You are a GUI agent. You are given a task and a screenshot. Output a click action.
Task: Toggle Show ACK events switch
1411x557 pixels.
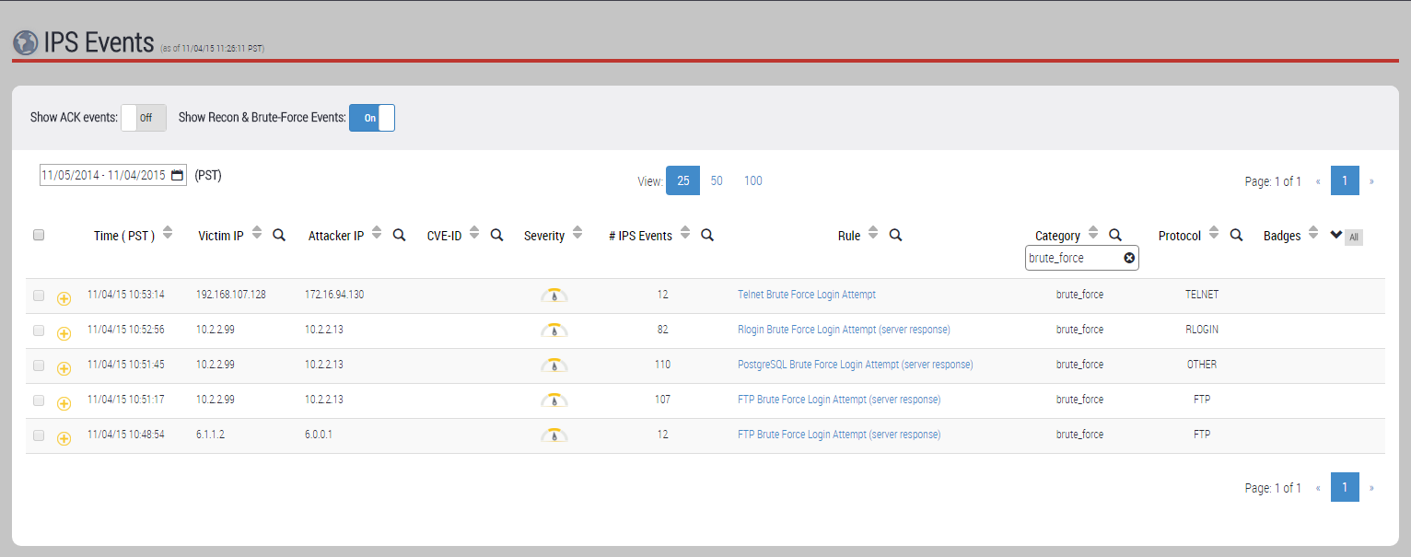tap(144, 118)
